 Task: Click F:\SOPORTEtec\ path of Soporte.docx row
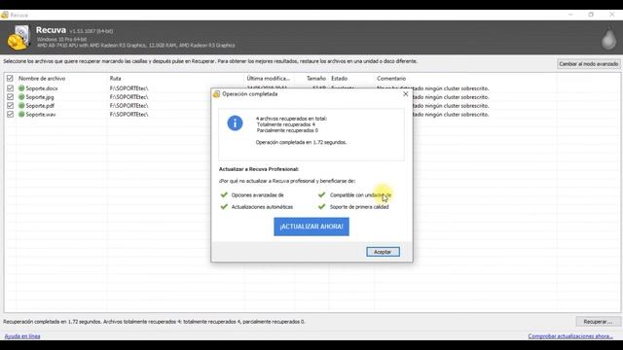click(x=128, y=88)
